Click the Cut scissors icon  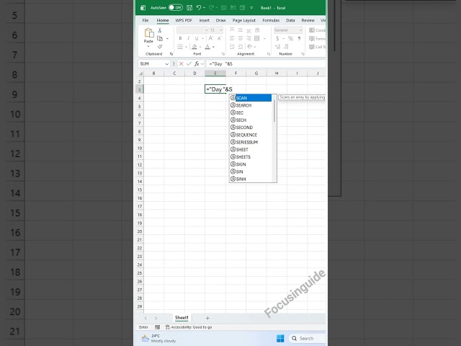point(160,30)
